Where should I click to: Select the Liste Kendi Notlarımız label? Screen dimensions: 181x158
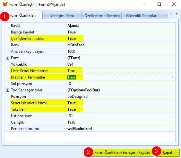click(29, 71)
